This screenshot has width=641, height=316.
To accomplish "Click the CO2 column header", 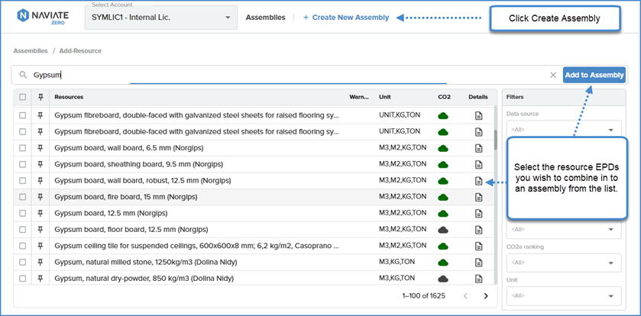I will (444, 97).
